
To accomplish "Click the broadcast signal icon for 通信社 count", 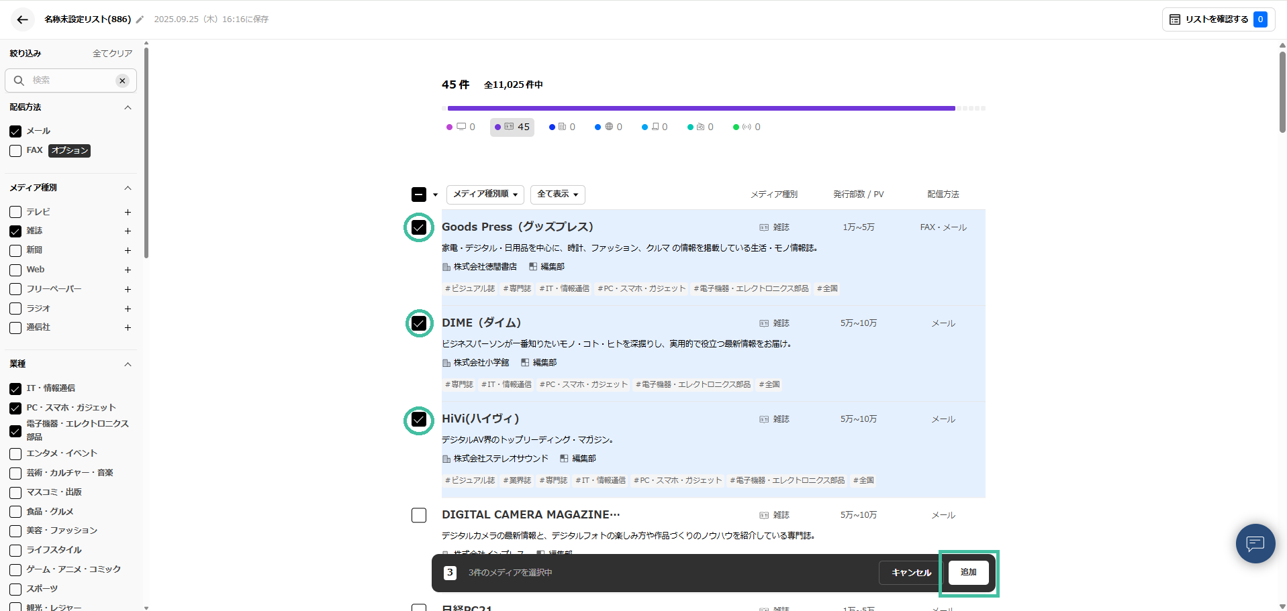I will click(x=746, y=126).
